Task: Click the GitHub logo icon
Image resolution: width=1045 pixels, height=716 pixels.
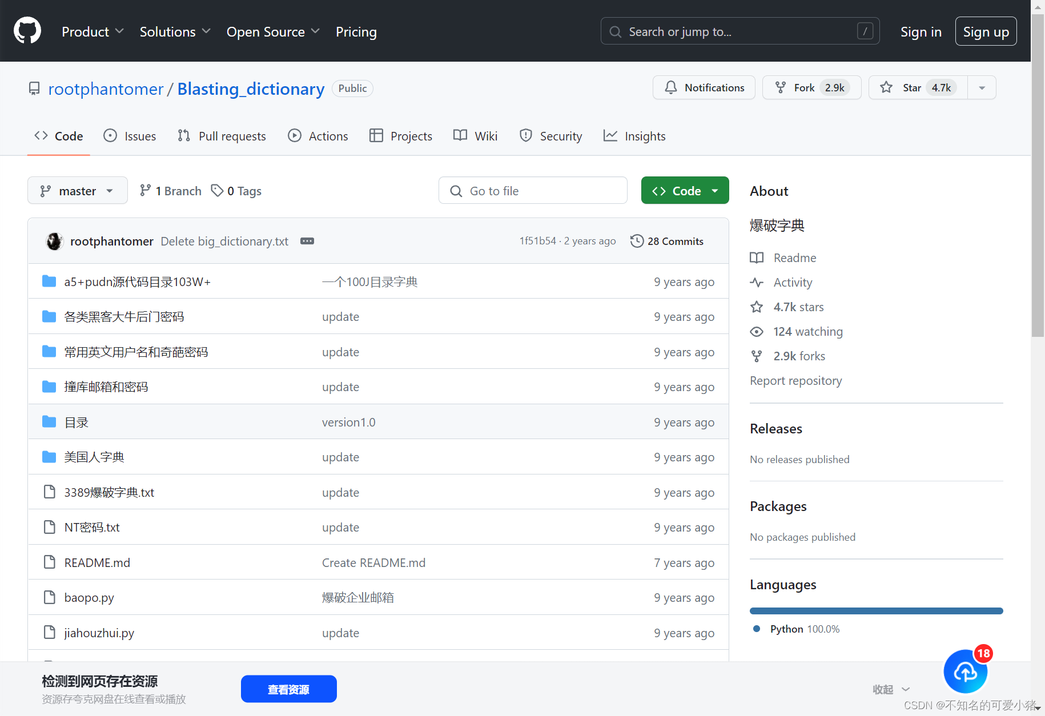Action: coord(27,31)
